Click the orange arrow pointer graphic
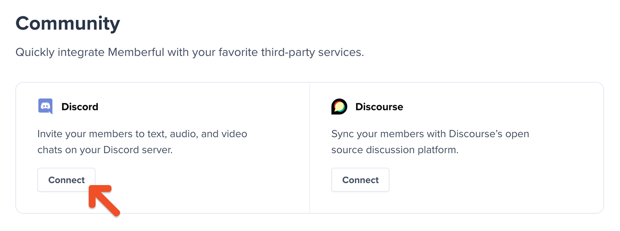This screenshot has height=231, width=620. coord(104,200)
